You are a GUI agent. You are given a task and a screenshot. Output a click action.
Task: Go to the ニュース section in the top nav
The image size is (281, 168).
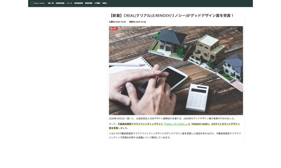(x=69, y=3)
